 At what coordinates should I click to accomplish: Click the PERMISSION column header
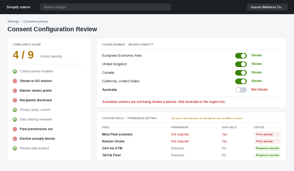click(179, 127)
